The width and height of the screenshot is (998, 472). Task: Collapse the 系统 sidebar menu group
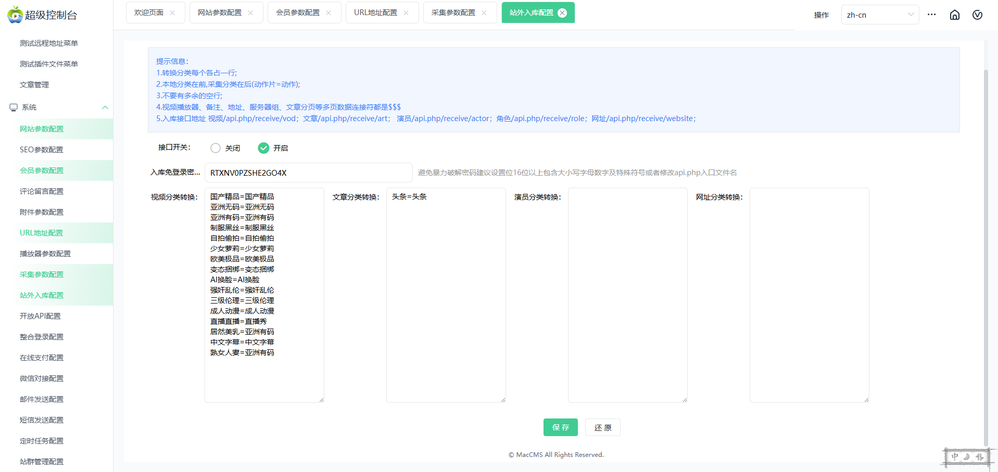pyautogui.click(x=105, y=108)
